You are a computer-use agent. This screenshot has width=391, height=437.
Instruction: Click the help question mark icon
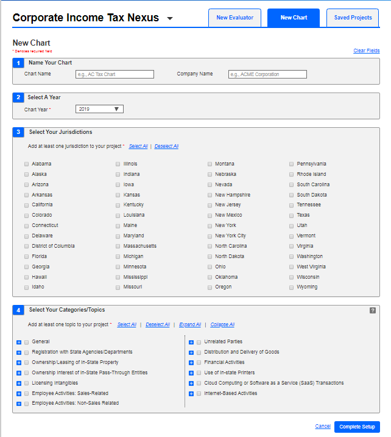click(x=372, y=310)
